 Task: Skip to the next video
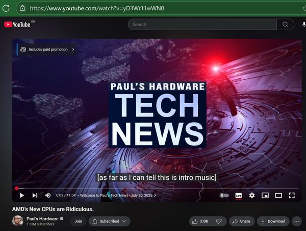35,195
